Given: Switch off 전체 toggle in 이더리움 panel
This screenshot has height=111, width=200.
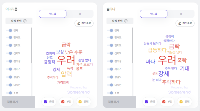Looking at the screenshot, I should pyautogui.click(x=9, y=30).
